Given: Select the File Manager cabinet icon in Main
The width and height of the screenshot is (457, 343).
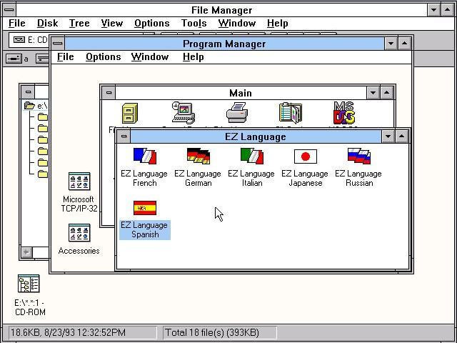Looking at the screenshot, I should tap(130, 113).
